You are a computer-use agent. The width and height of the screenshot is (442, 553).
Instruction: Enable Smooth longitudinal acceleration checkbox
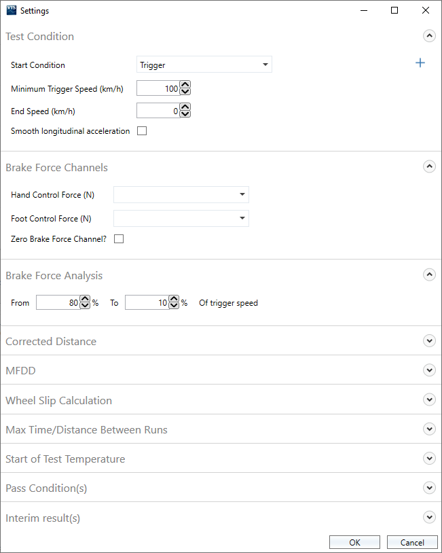(x=142, y=131)
